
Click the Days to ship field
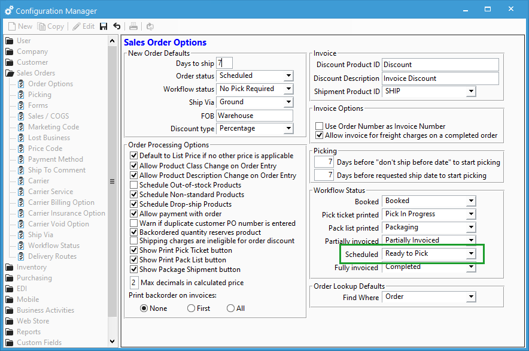(224, 63)
